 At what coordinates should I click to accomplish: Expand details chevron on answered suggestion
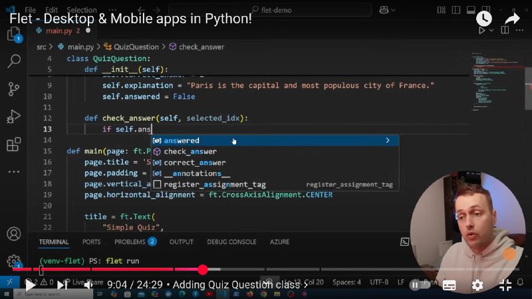click(x=388, y=140)
